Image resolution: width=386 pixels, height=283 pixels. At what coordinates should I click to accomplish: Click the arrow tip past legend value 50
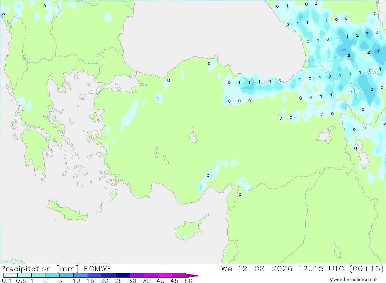point(193,275)
